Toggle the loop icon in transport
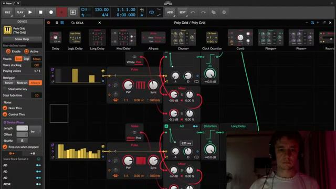The image size is (336, 189). coord(151,12)
